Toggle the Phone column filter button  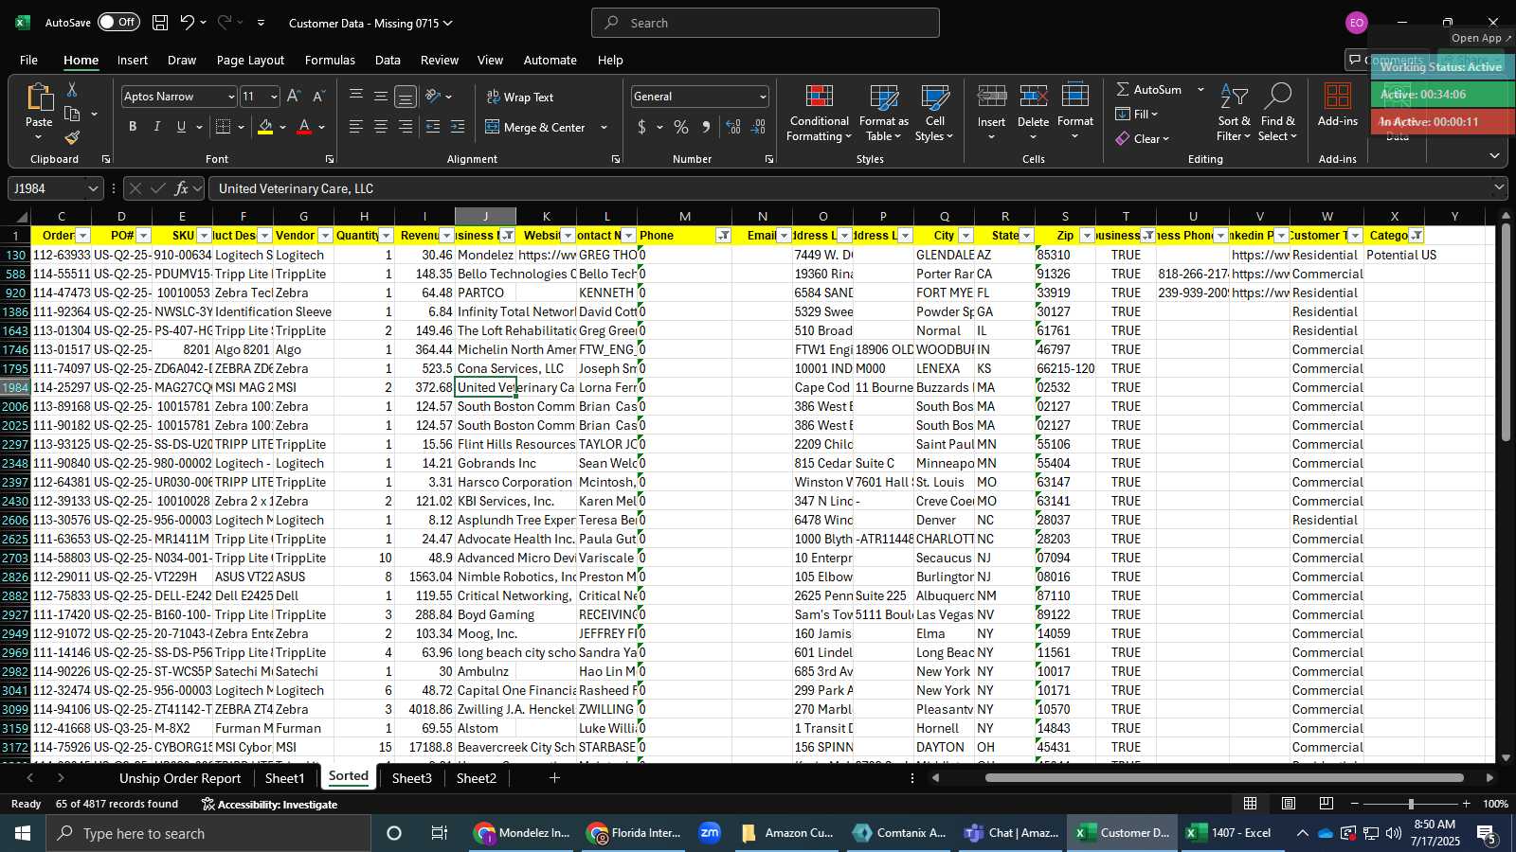(x=723, y=236)
